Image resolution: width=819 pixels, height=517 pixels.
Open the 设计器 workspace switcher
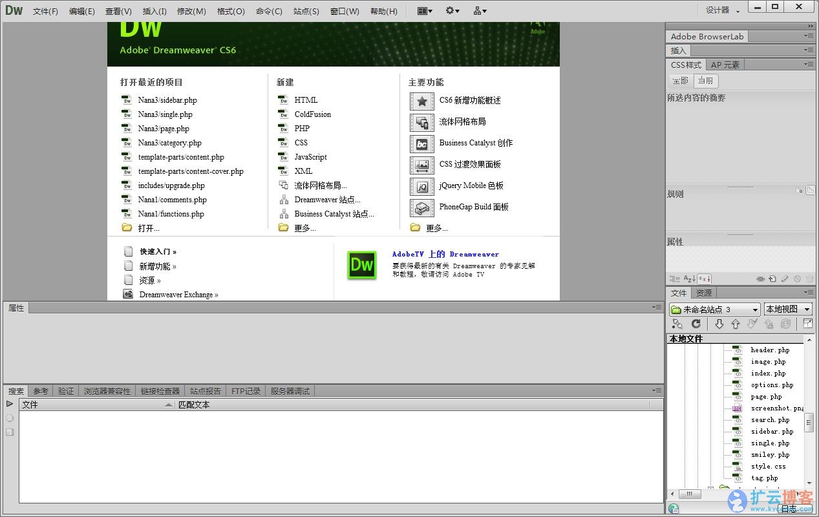point(721,10)
